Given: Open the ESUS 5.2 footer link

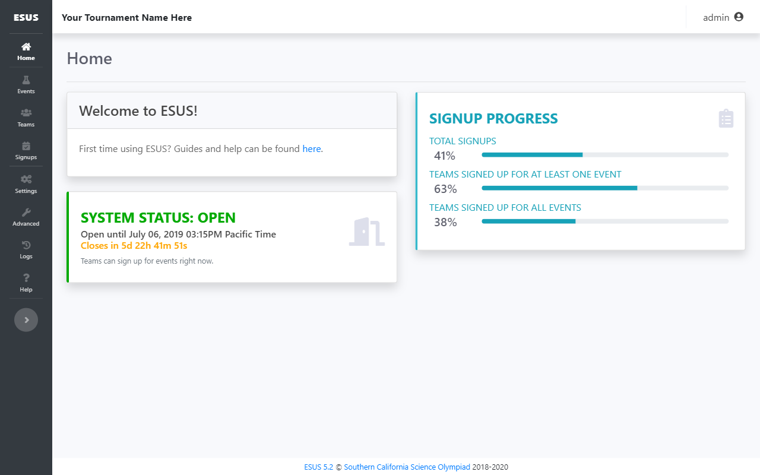Looking at the screenshot, I should point(319,467).
